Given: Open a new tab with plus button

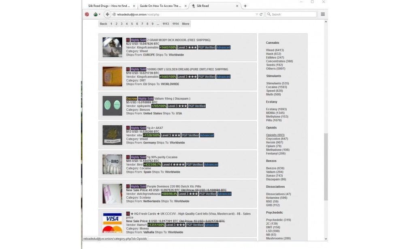Looking at the screenshot, I should pyautogui.click(x=245, y=6).
